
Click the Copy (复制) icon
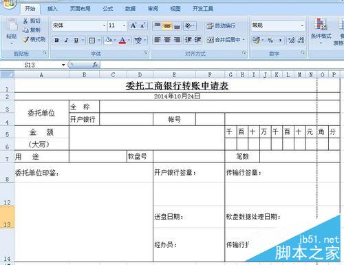pos(25,30)
